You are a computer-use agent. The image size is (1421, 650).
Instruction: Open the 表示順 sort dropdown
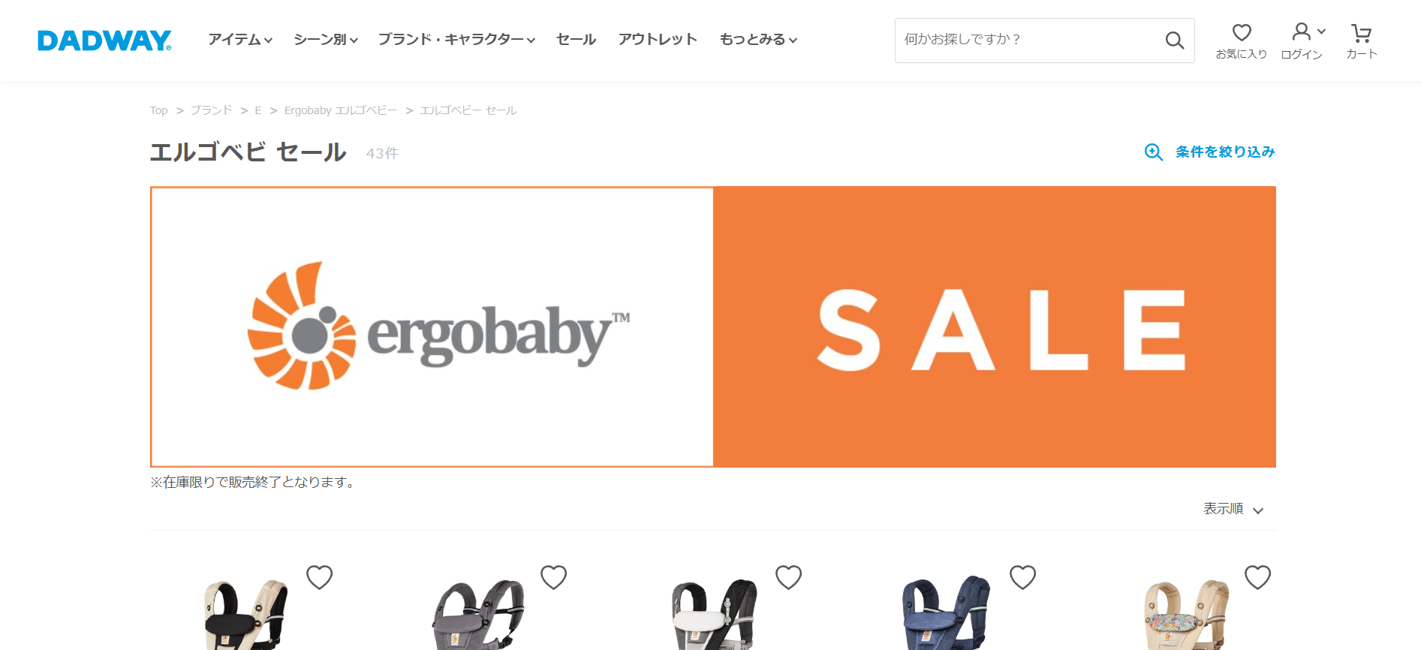pos(1233,509)
